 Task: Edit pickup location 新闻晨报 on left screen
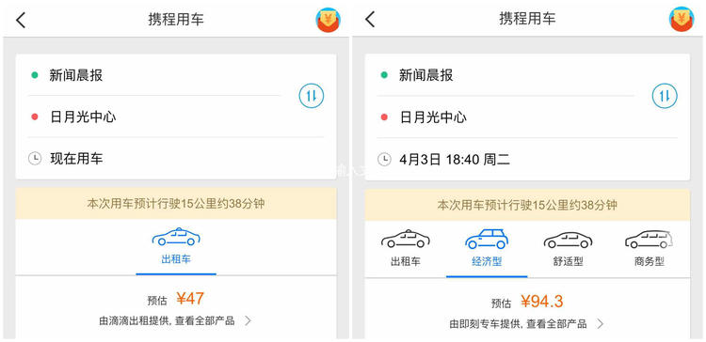[x=153, y=75]
